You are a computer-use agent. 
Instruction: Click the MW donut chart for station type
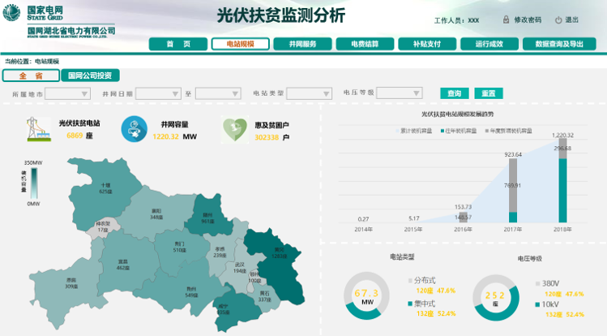(x=367, y=297)
